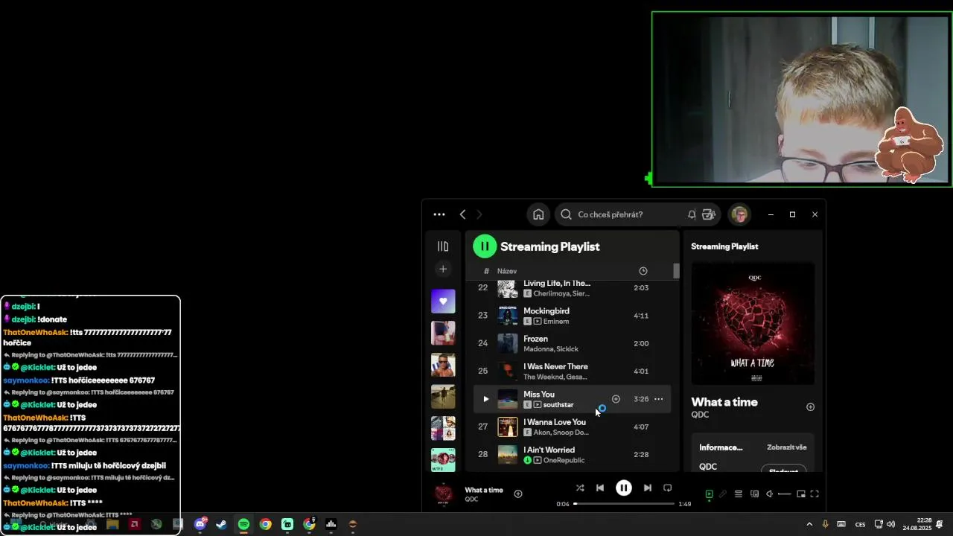Select the Mockingbird track row
Viewport: 953px width, 536px height.
pos(573,316)
